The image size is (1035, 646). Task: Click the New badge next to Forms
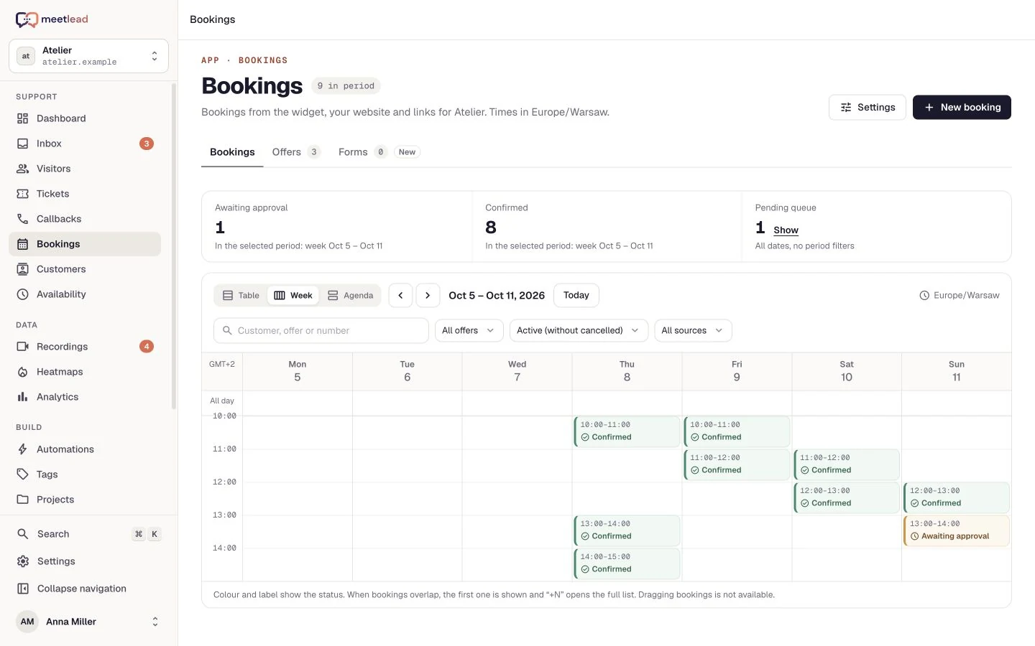pyautogui.click(x=407, y=152)
